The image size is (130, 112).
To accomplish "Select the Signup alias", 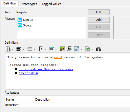I will pyautogui.click(x=27, y=25).
